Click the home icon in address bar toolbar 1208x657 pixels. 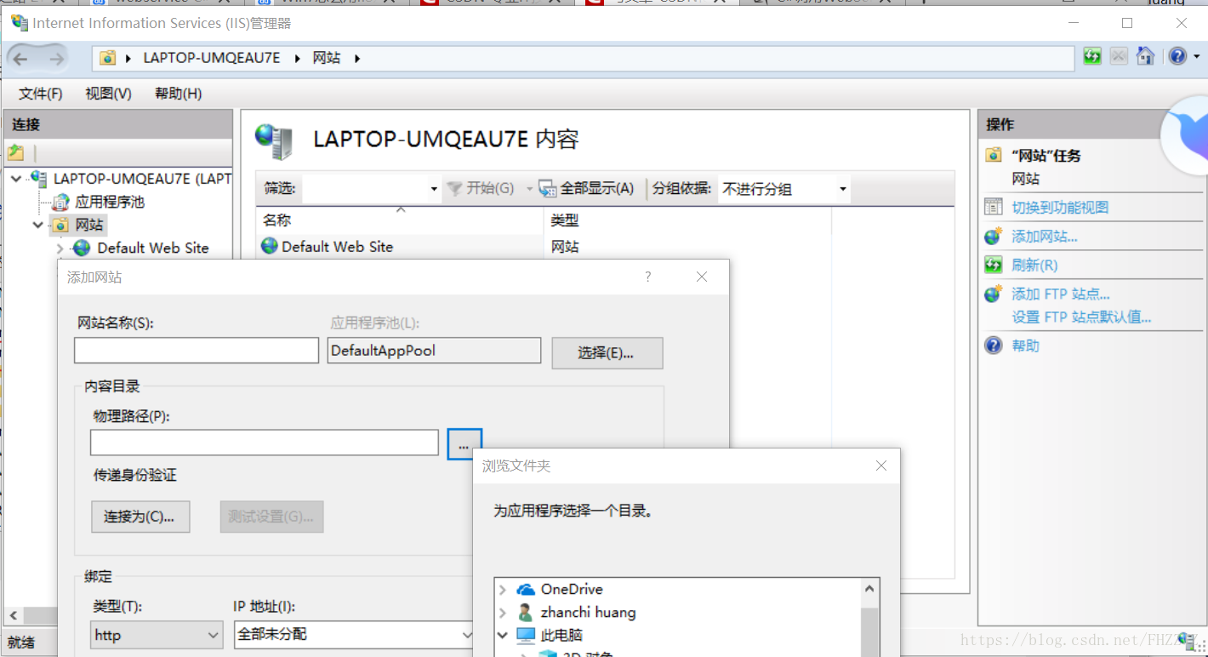tap(1146, 56)
